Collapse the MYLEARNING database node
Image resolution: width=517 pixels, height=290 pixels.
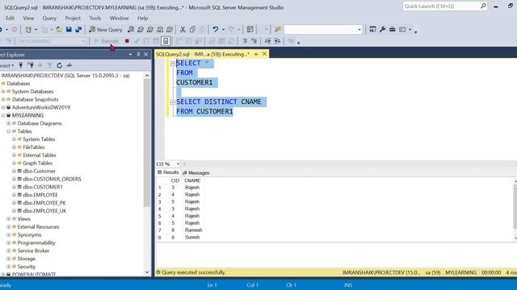pyautogui.click(x=3, y=115)
